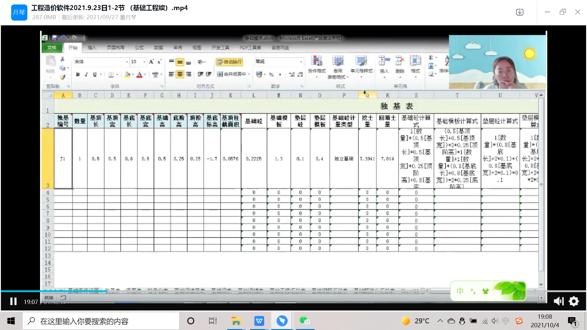Click the video progress bar

(293, 291)
